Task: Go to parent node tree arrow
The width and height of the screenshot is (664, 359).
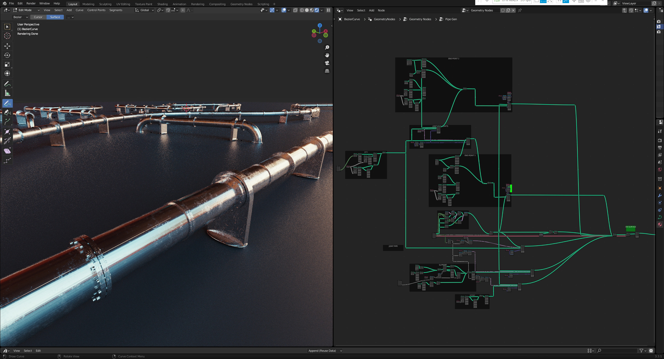Action: [x=625, y=10]
